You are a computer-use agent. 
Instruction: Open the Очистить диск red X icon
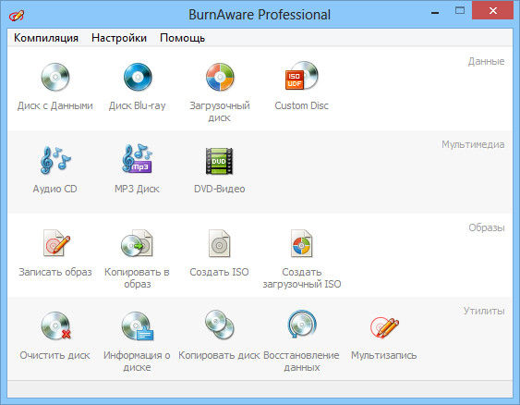[55, 326]
